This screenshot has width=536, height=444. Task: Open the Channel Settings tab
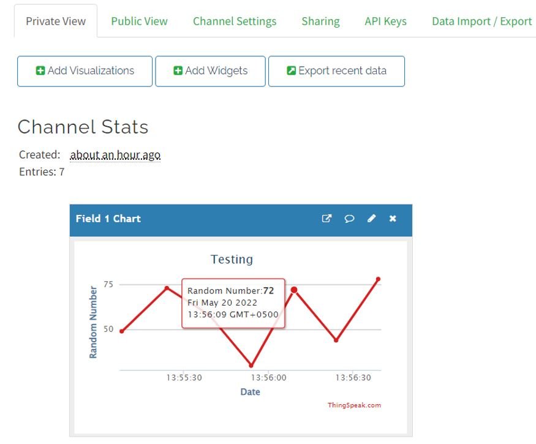[235, 21]
